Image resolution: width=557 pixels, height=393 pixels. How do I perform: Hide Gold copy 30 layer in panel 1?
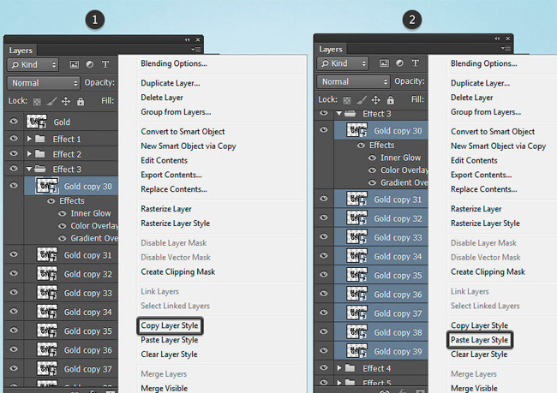coord(14,185)
